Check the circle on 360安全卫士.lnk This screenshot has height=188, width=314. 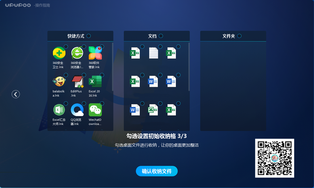coord(66,47)
